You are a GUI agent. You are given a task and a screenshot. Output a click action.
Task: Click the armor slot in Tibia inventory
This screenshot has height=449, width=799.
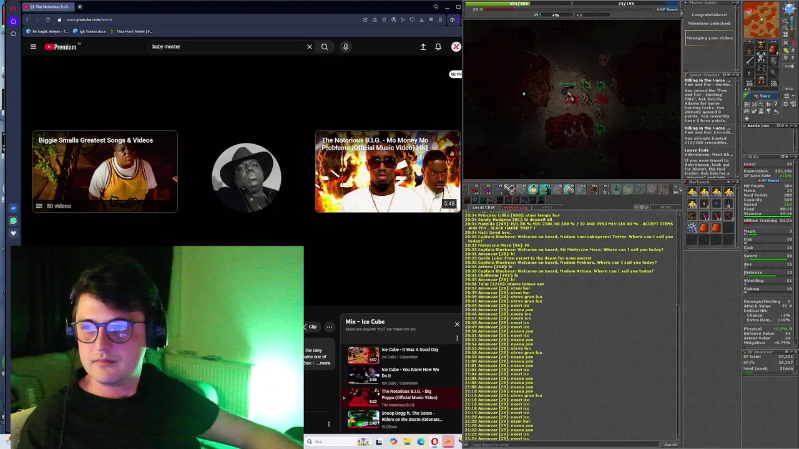[x=762, y=56]
